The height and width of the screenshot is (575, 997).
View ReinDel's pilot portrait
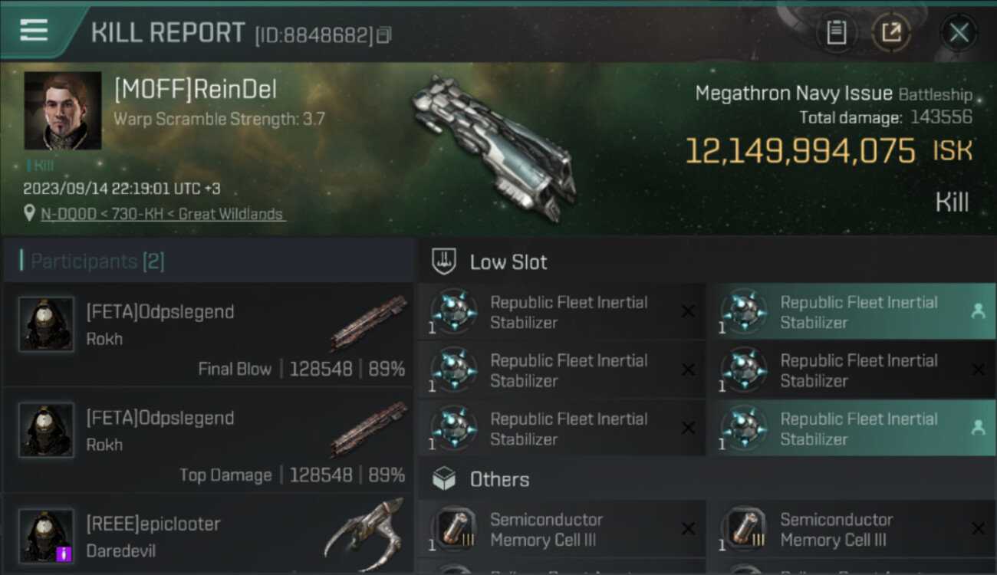click(x=63, y=110)
